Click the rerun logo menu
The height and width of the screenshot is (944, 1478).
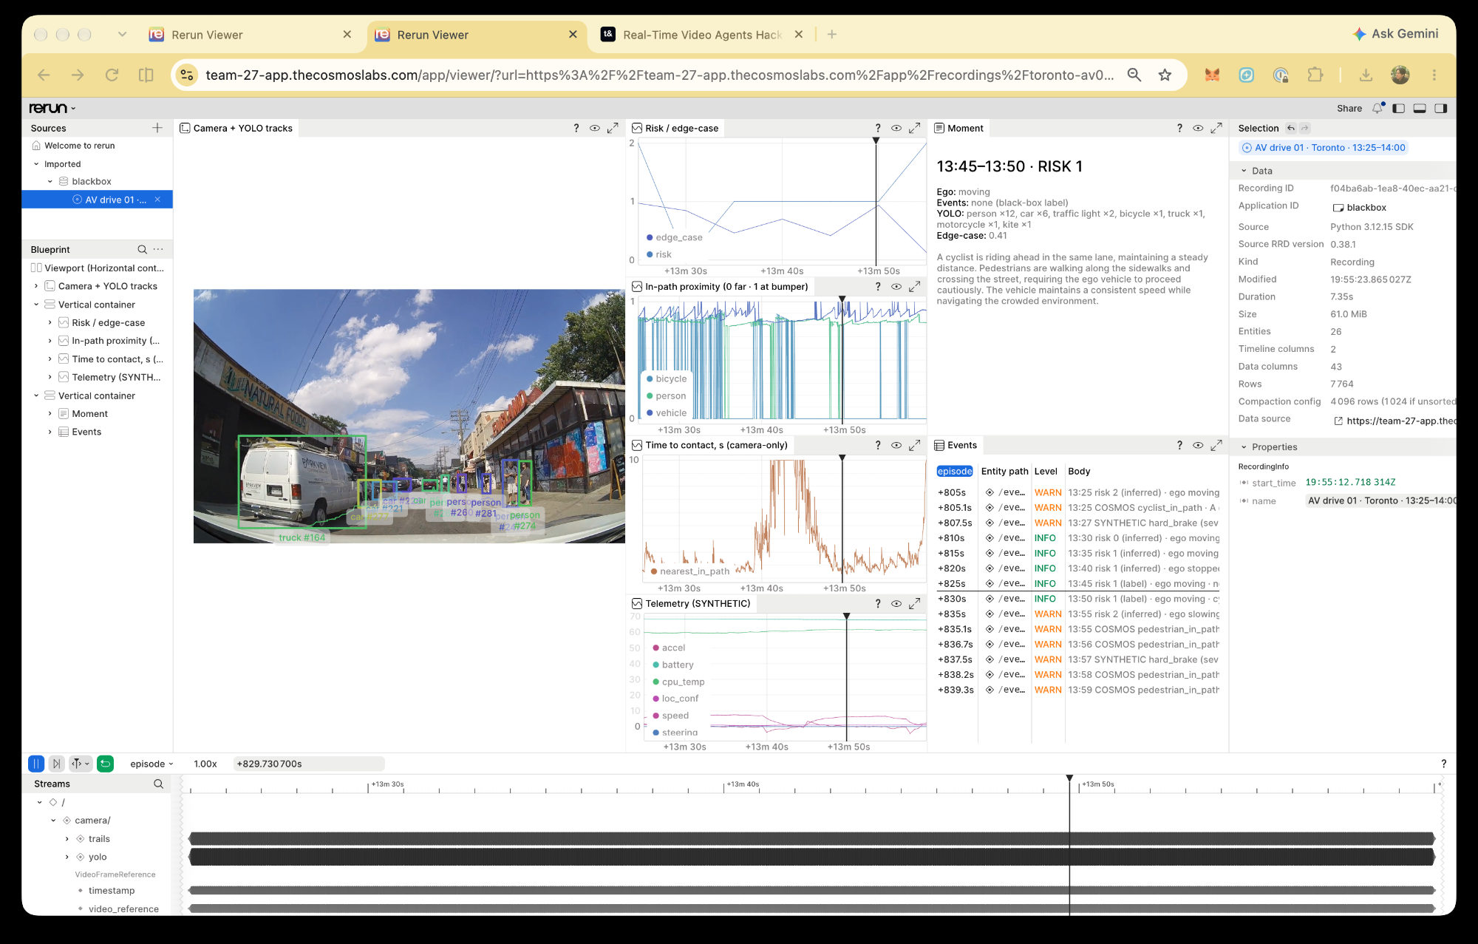click(52, 109)
